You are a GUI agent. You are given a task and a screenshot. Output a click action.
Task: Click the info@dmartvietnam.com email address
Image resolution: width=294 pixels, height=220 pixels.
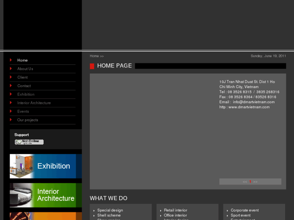pos(254,102)
